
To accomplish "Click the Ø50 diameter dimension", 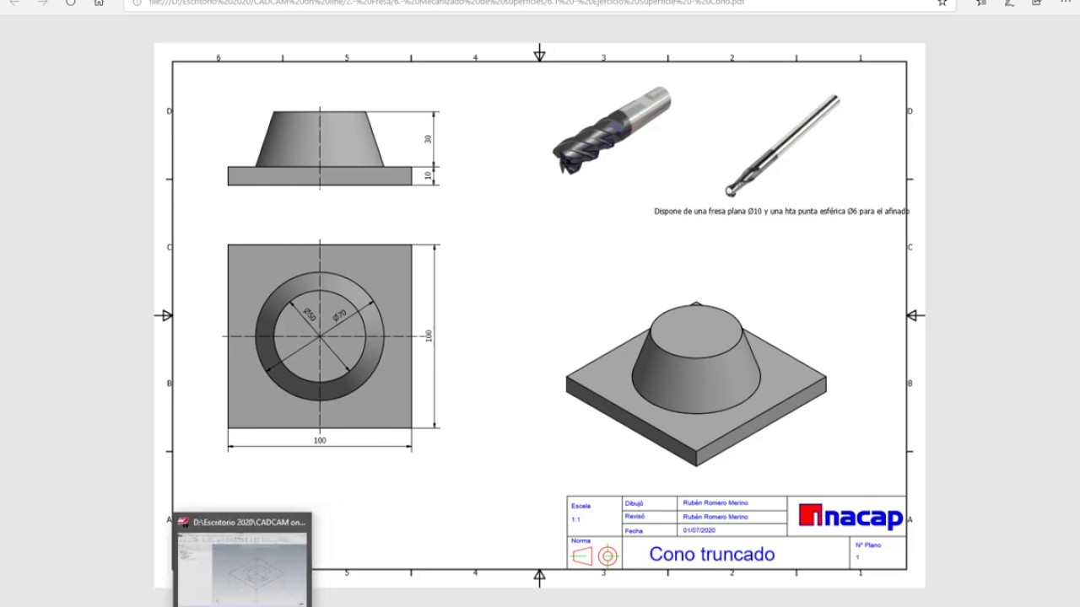I will point(310,314).
